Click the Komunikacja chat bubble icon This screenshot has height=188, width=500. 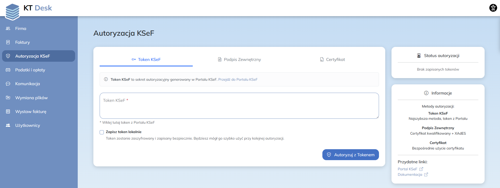click(x=8, y=84)
